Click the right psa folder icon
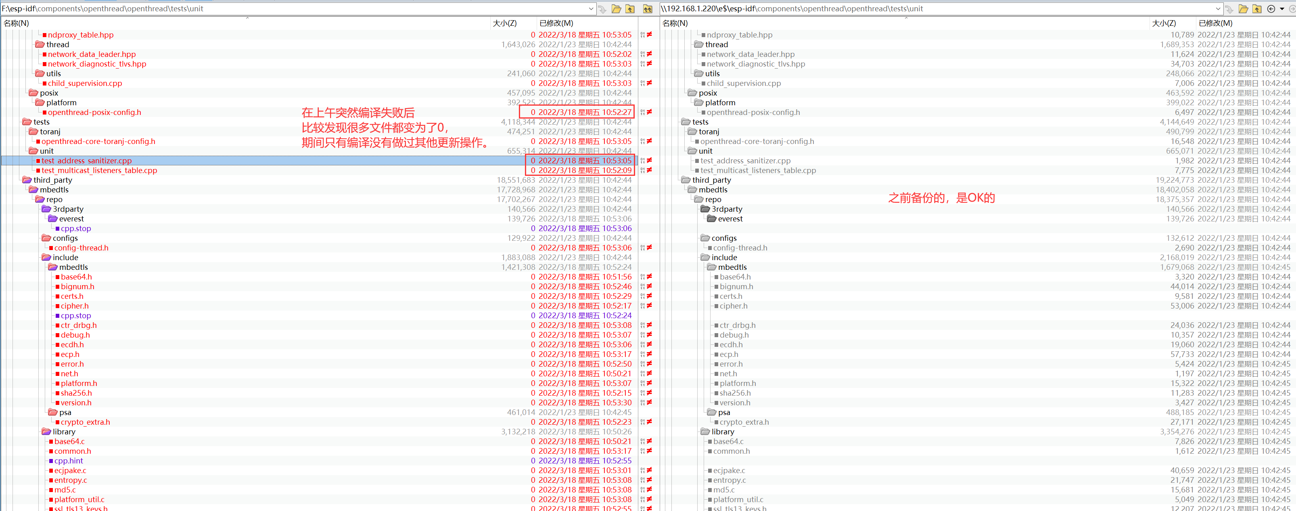The width and height of the screenshot is (1296, 511). [711, 413]
